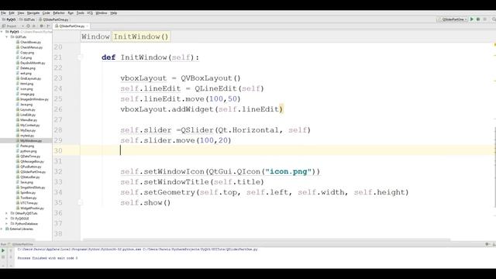Click GUITuts breadcrumb in navigation bar
Screen dimensions: 496x279
[x=27, y=19]
